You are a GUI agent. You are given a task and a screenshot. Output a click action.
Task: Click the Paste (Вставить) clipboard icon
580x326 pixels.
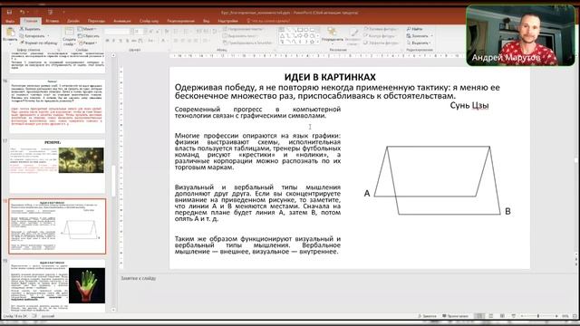[10, 32]
